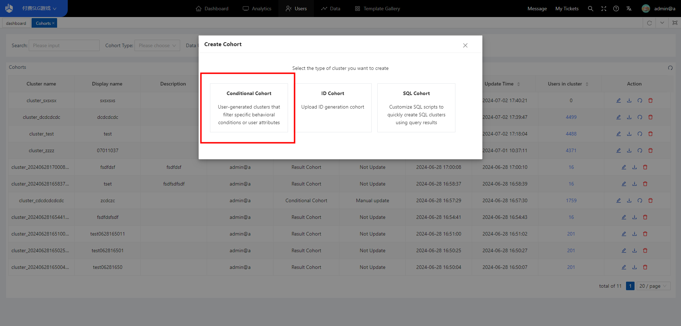Open the help question mark icon
The image size is (681, 326).
616,9
